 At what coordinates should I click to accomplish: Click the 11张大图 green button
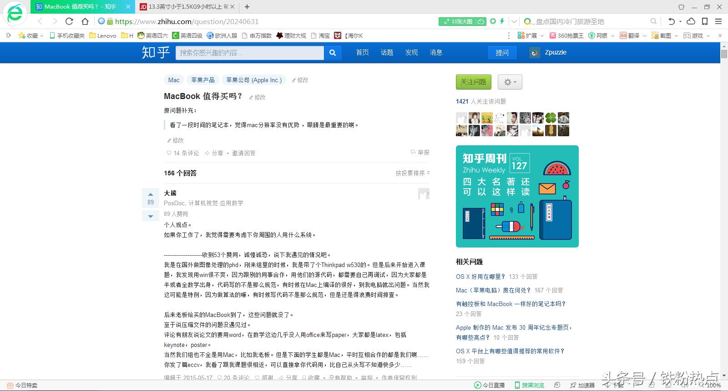(x=462, y=21)
